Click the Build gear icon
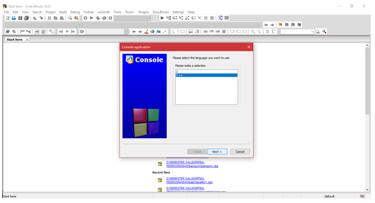This screenshot has height=203, width=375. pyautogui.click(x=85, y=18)
